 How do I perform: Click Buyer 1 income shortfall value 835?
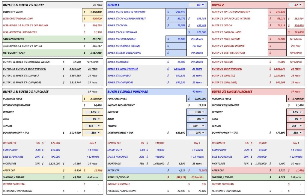point(204,184)
